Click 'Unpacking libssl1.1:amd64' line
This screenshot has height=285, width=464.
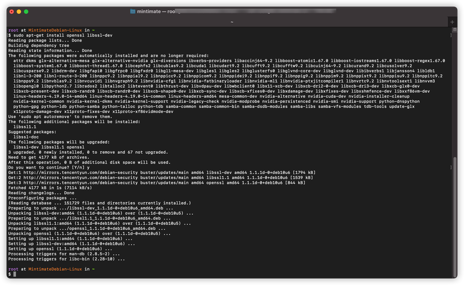point(100,223)
